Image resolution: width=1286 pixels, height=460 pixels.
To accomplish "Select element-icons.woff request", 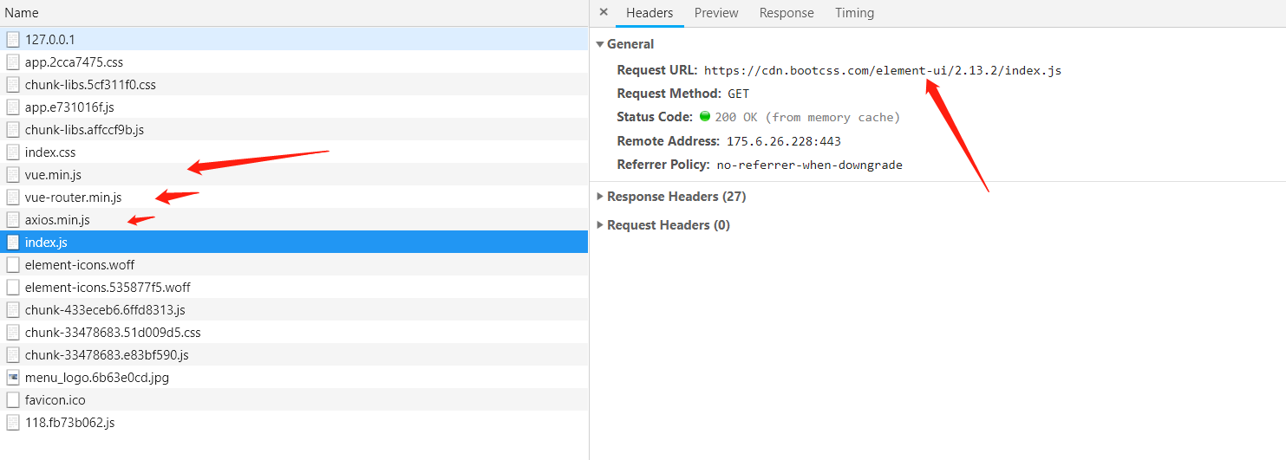I will point(294,264).
